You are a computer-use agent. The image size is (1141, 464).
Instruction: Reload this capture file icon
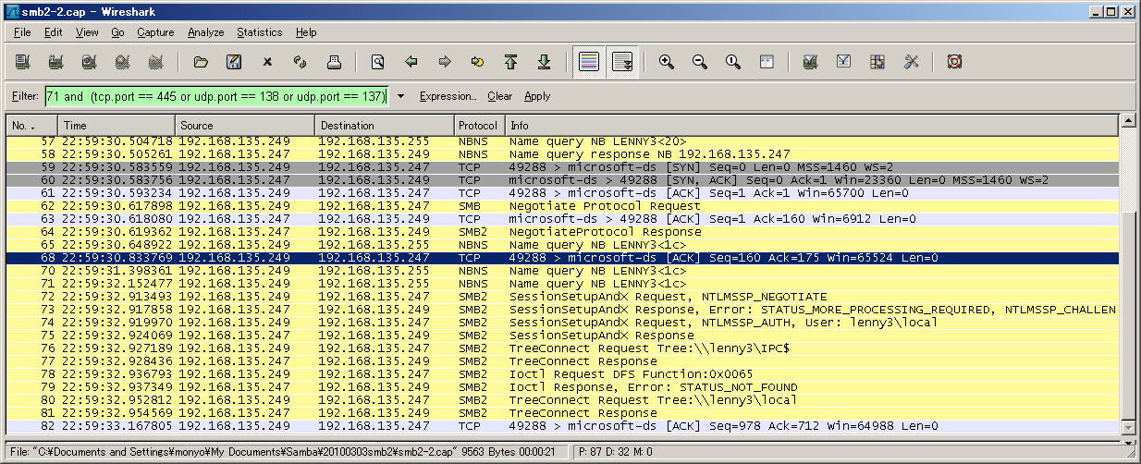click(x=300, y=62)
